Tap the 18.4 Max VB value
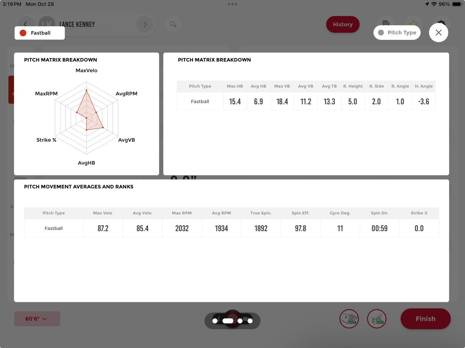Screen dimensions: 465x348 [x=282, y=101]
